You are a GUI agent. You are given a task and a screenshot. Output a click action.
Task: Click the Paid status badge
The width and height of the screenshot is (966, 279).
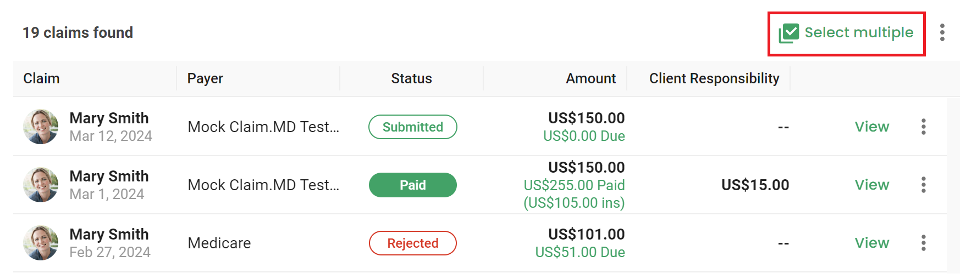coord(413,185)
